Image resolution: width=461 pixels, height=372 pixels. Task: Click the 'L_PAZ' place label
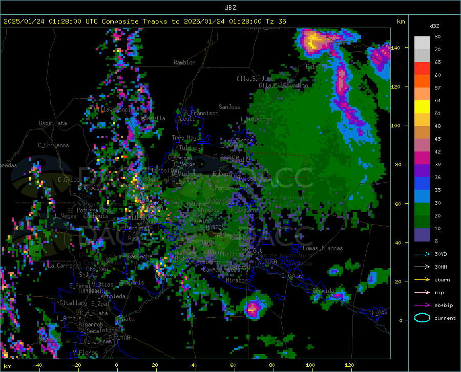tap(380, 313)
